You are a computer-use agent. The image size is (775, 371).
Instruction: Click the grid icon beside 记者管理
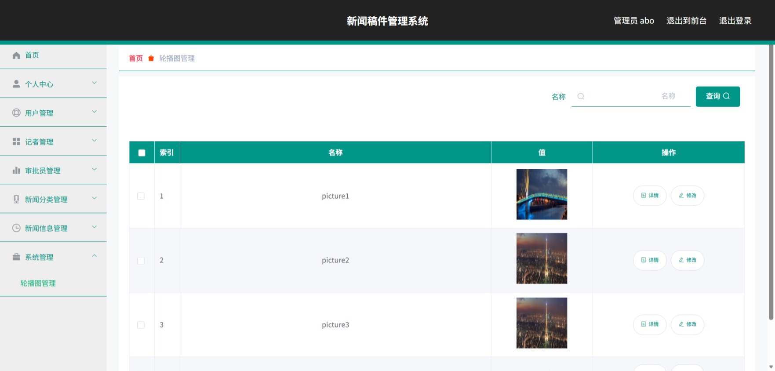(x=16, y=142)
